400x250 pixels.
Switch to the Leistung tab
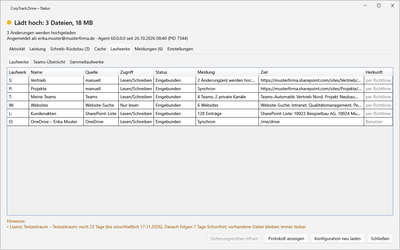point(38,49)
